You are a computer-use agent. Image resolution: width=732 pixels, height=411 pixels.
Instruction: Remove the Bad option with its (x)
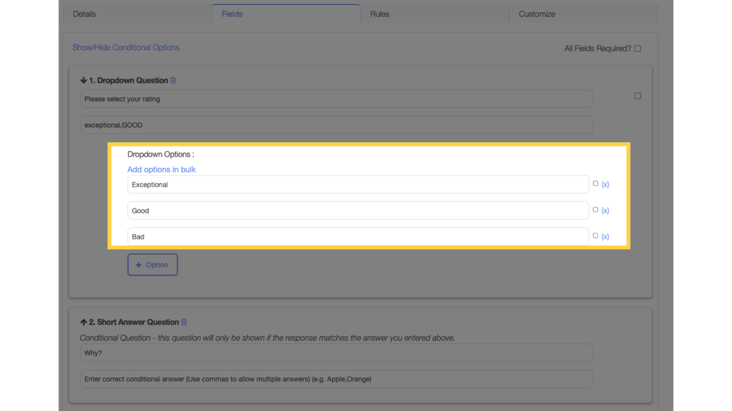click(x=605, y=236)
